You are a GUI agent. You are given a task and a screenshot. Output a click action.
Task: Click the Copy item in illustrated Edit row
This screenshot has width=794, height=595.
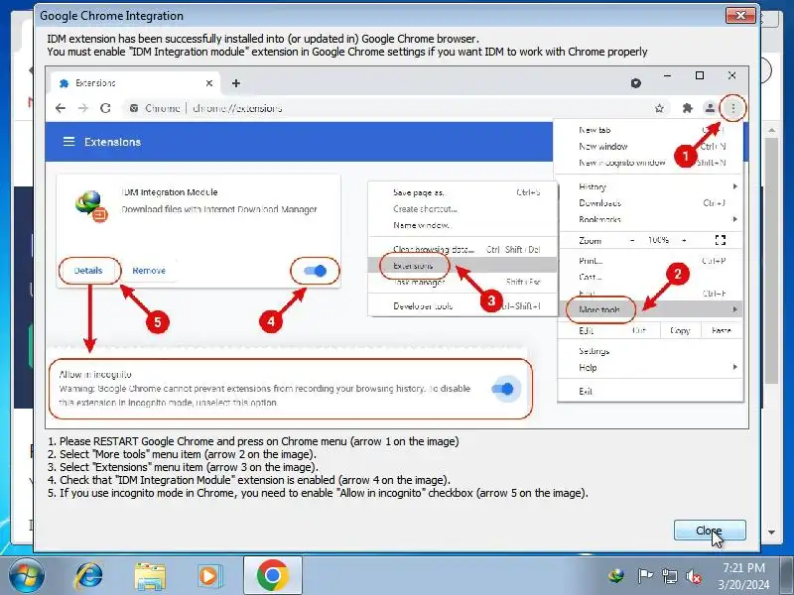[x=680, y=330]
